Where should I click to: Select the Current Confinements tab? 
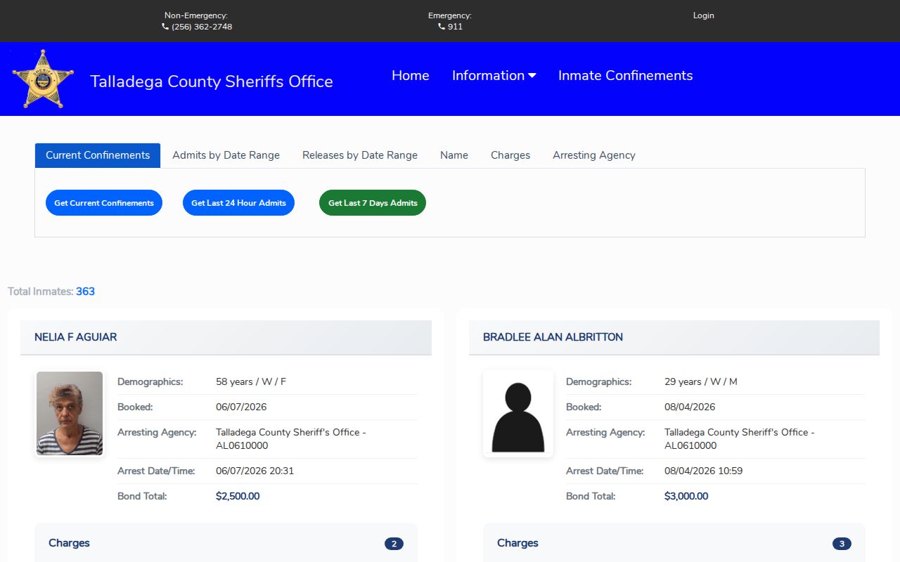tap(98, 155)
